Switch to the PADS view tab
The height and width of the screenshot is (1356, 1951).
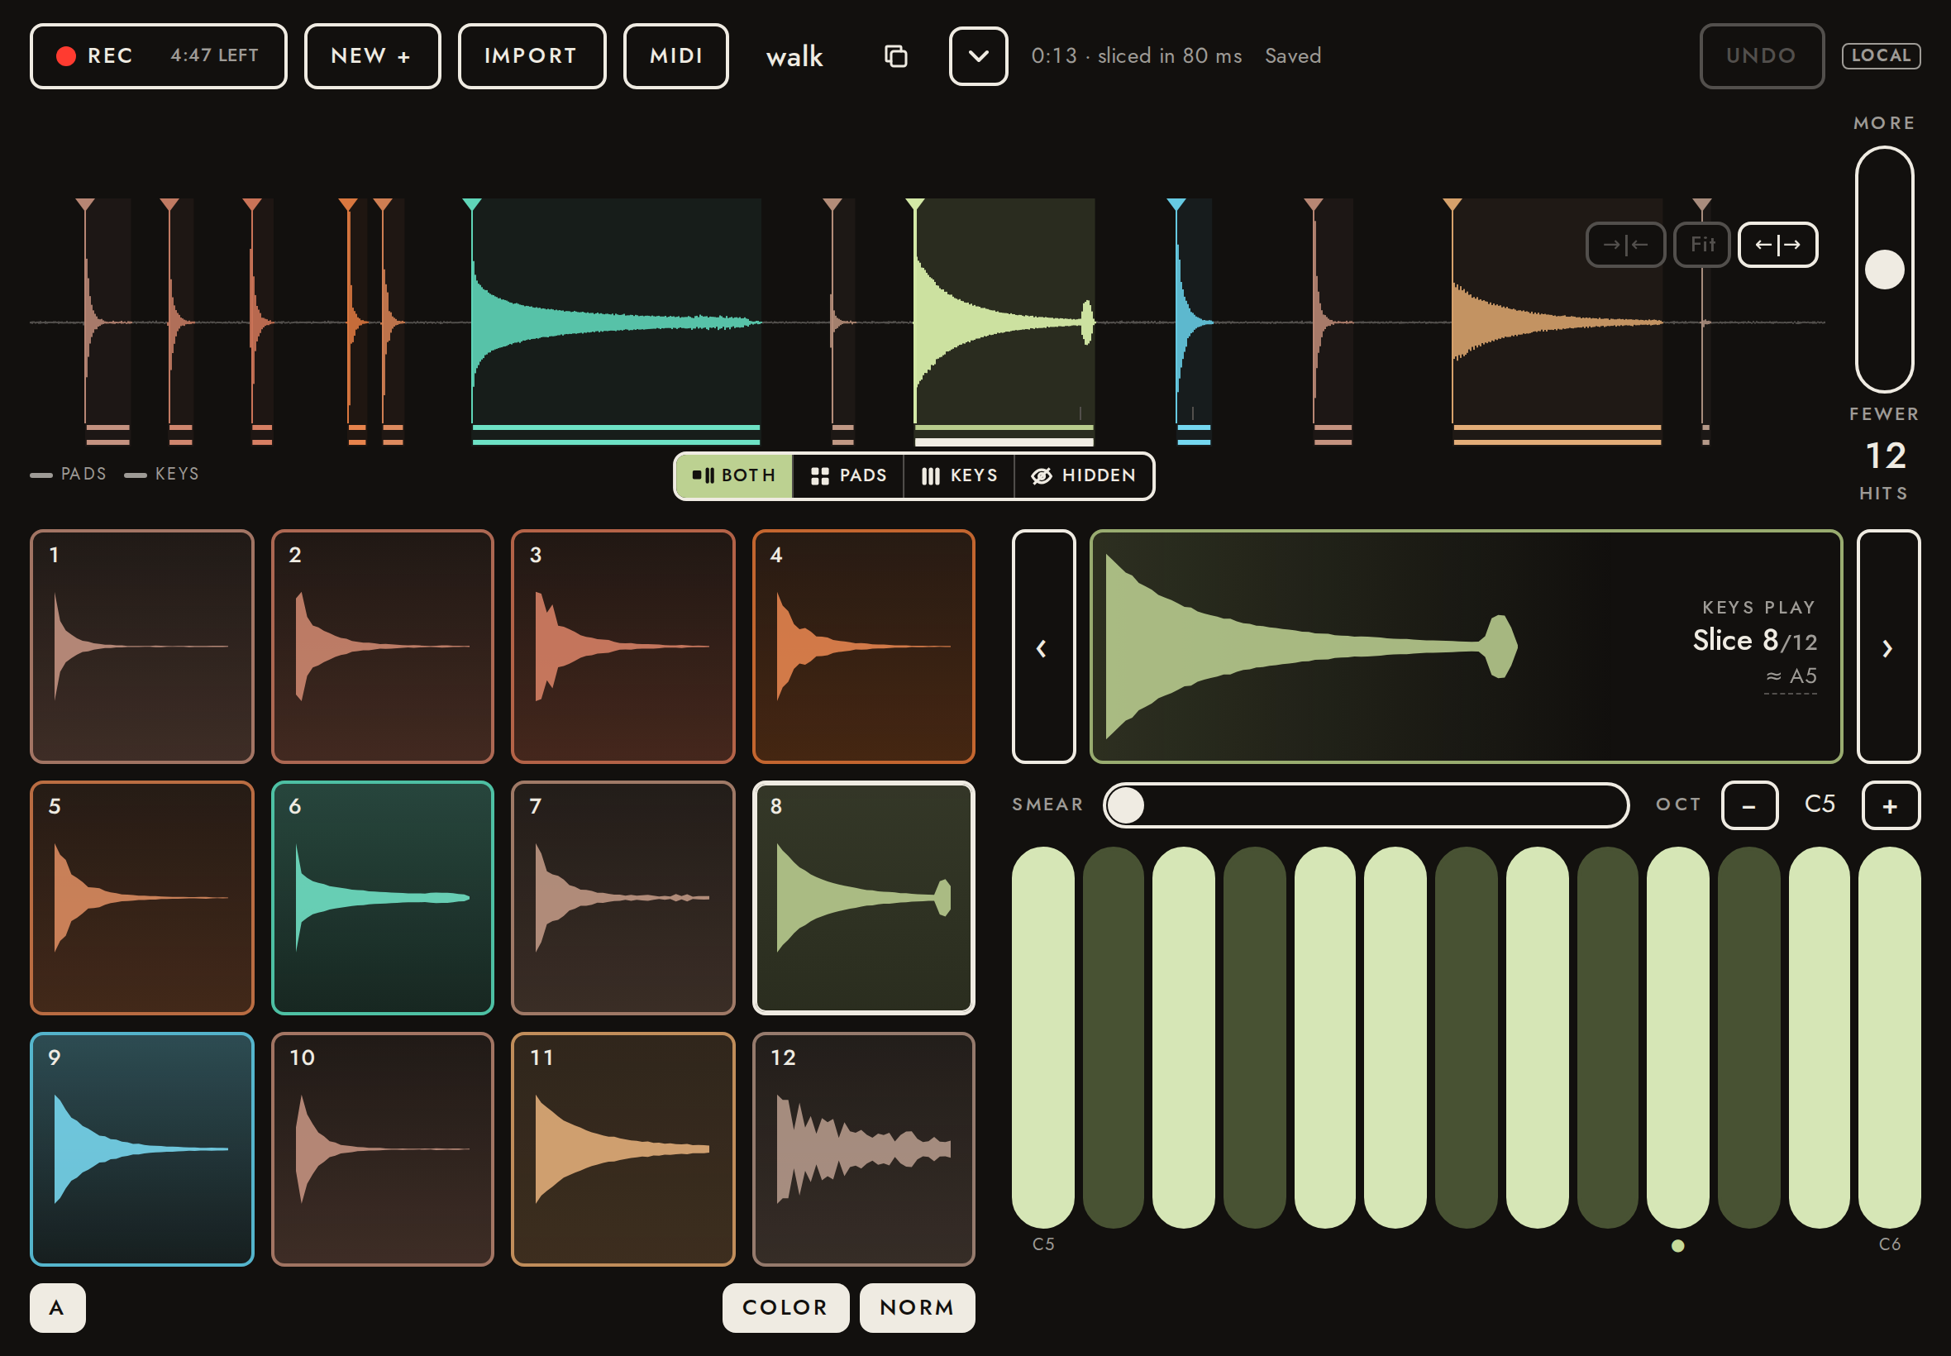(x=848, y=475)
